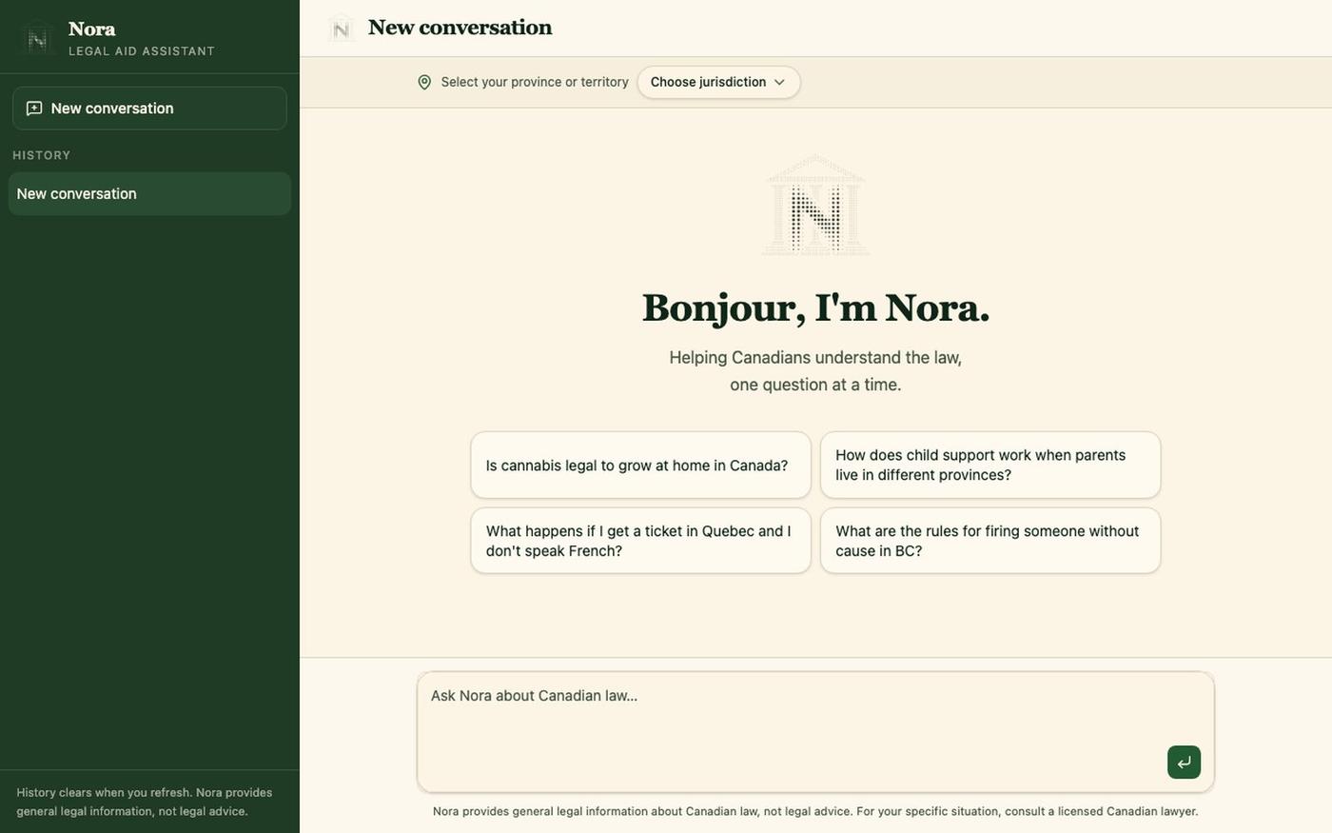Pick the firing without cause BC question
Image resolution: width=1332 pixels, height=833 pixels.
[990, 541]
